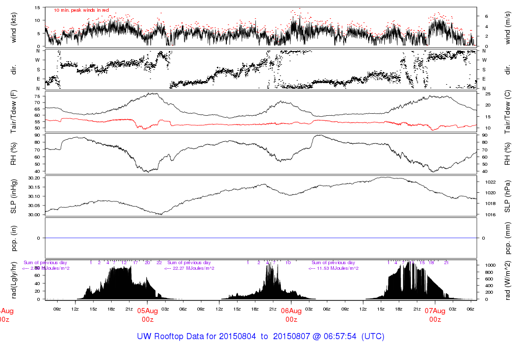Click the '1022' hPa tick value

click(491, 182)
